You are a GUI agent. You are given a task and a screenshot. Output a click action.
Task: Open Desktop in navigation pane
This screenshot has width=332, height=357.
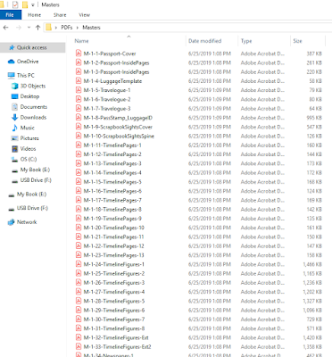pyautogui.click(x=29, y=96)
